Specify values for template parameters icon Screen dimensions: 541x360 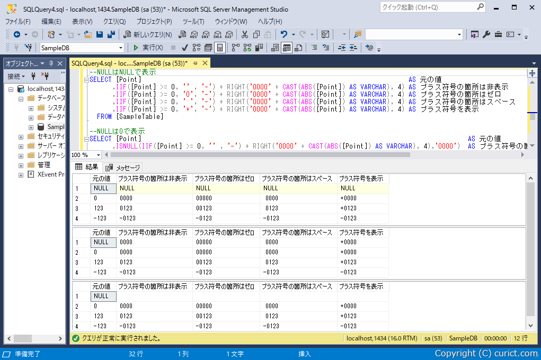[369, 48]
